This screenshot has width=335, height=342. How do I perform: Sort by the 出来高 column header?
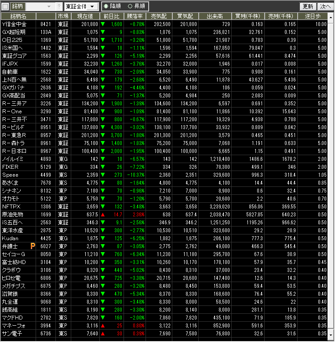[x=215, y=16]
